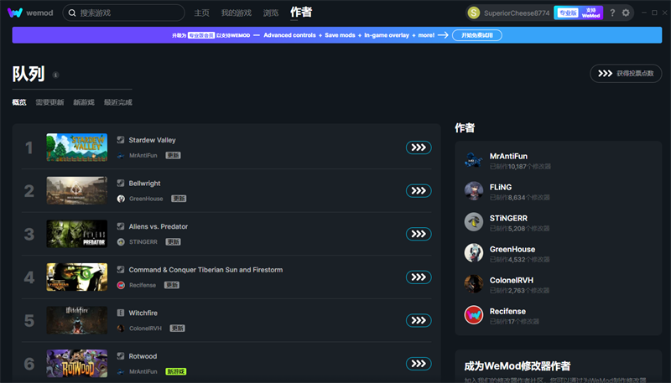Image resolution: width=671 pixels, height=383 pixels.
Task: Click Rotwood title text
Action: (x=143, y=356)
